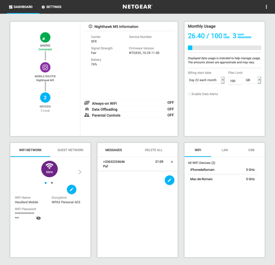This screenshot has height=265, width=275.
Task: Click the monthly usage progress bar
Action: [224, 48]
